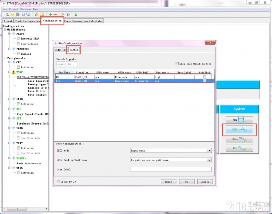The width and height of the screenshot is (272, 214).
Task: Click the FATFS middleware bullet icon
Action: [x=14, y=34]
